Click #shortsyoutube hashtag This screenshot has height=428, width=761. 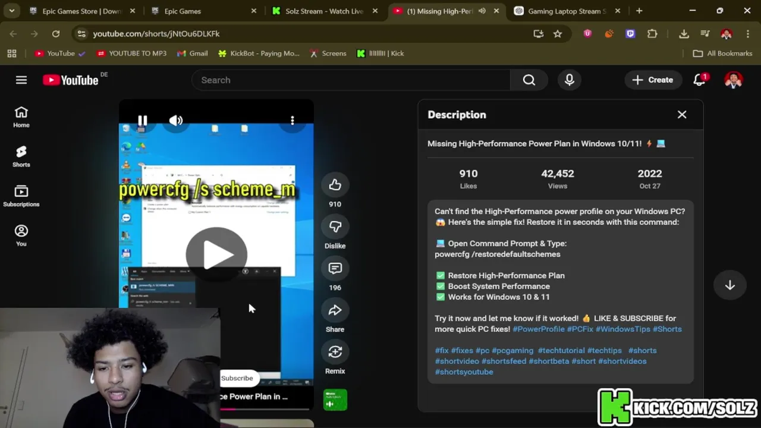click(x=464, y=372)
